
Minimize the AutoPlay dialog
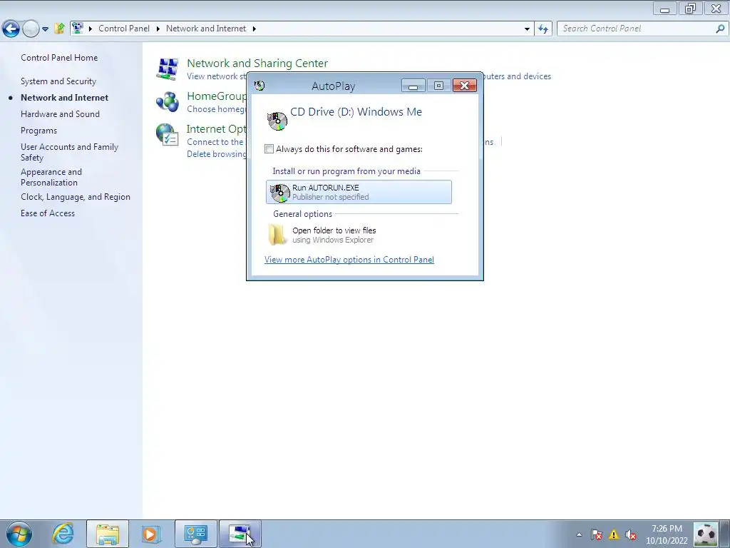click(x=413, y=86)
